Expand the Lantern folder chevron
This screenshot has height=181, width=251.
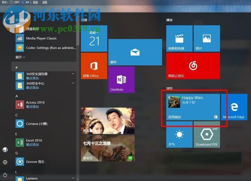click(x=73, y=178)
